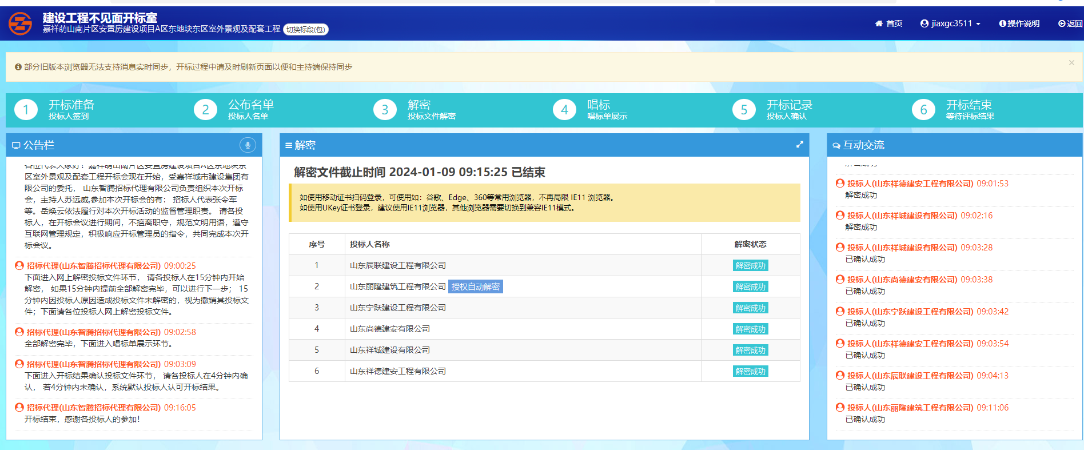Click avatar icon of 09:04:13 chat message
The image size is (1084, 450).
(840, 375)
